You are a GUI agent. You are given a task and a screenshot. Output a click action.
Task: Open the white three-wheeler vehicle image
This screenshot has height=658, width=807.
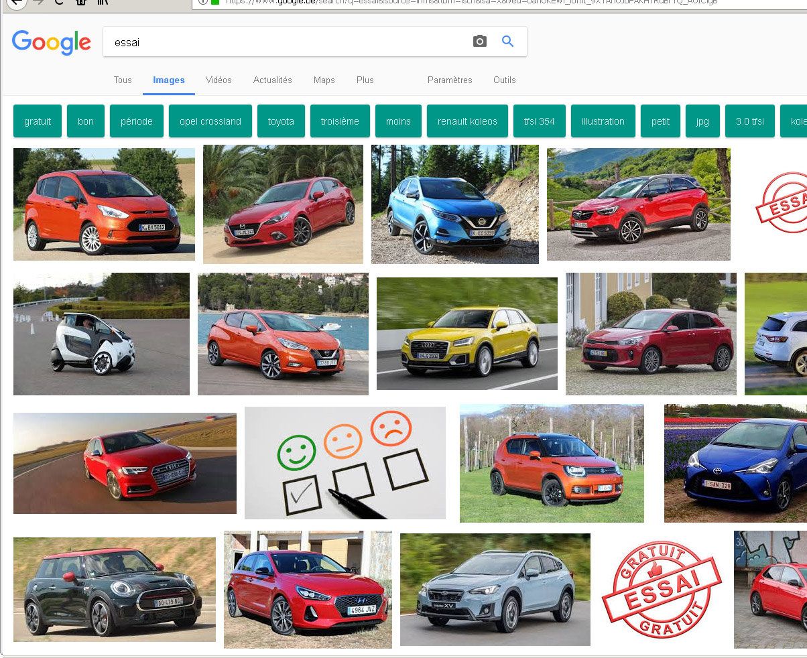click(x=101, y=334)
